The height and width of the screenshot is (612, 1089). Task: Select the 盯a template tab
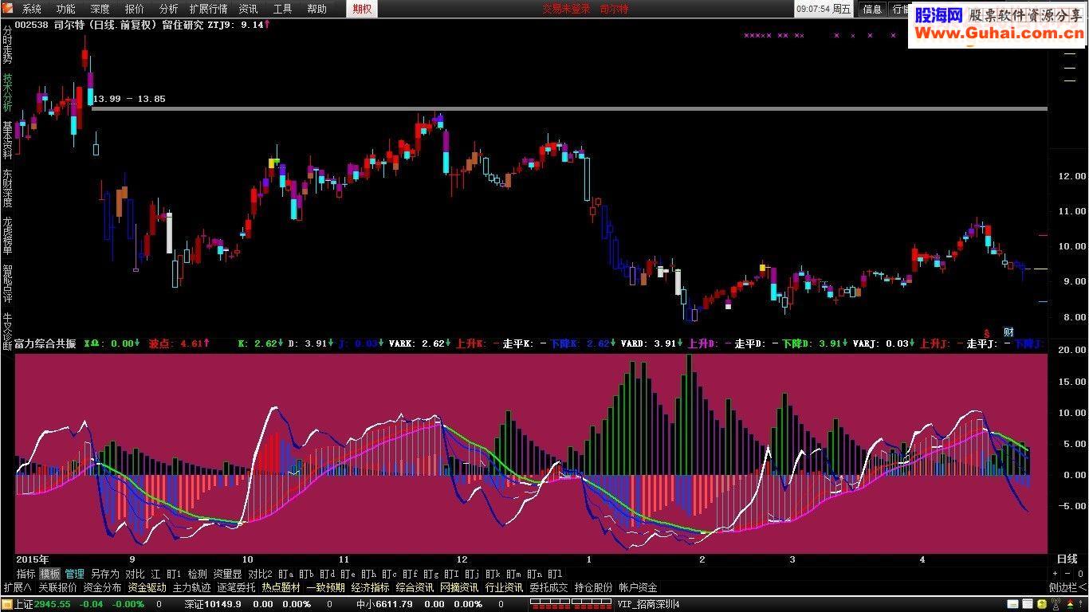tap(285, 574)
